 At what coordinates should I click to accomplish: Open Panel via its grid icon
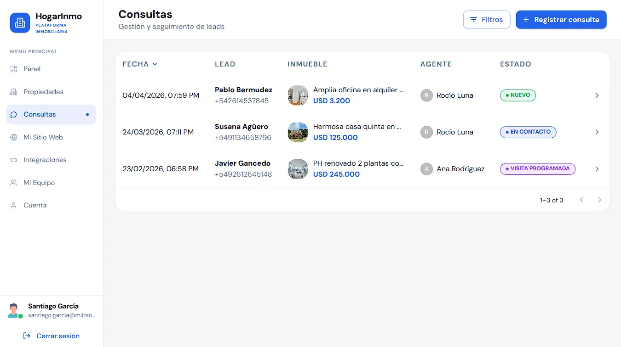(14, 69)
